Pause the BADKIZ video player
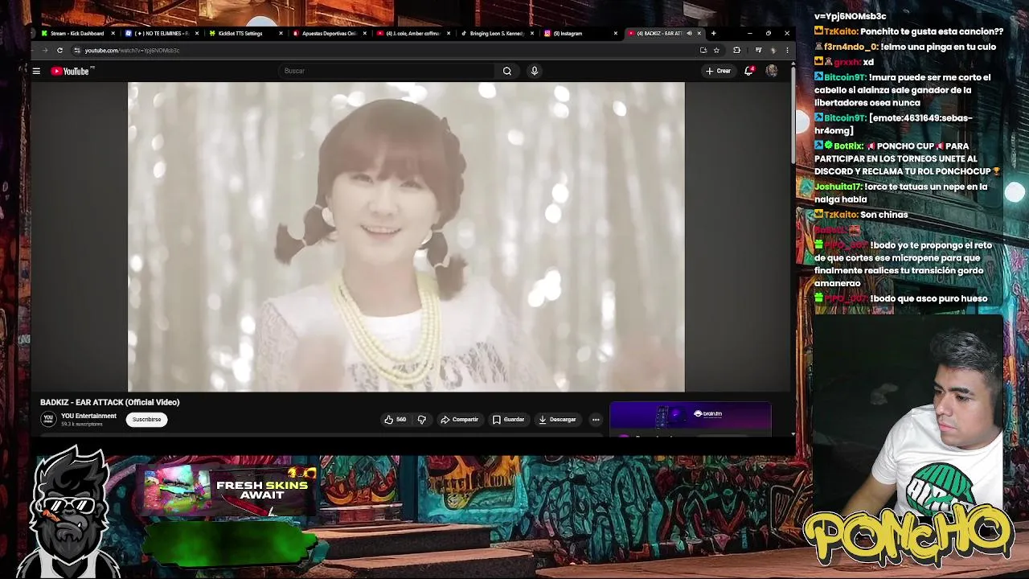The image size is (1029, 579). point(406,236)
